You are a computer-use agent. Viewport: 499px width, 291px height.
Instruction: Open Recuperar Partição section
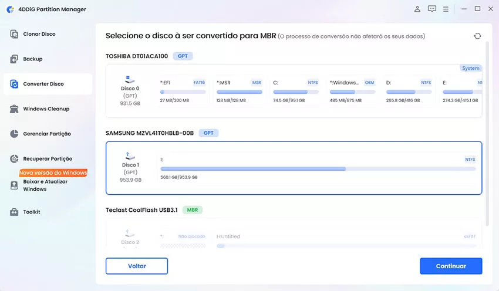click(48, 158)
